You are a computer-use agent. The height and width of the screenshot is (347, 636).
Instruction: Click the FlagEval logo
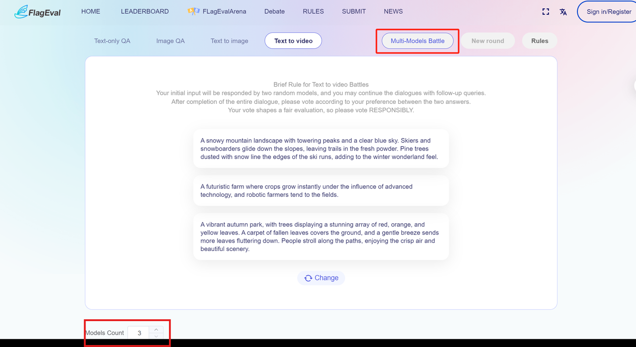point(37,12)
